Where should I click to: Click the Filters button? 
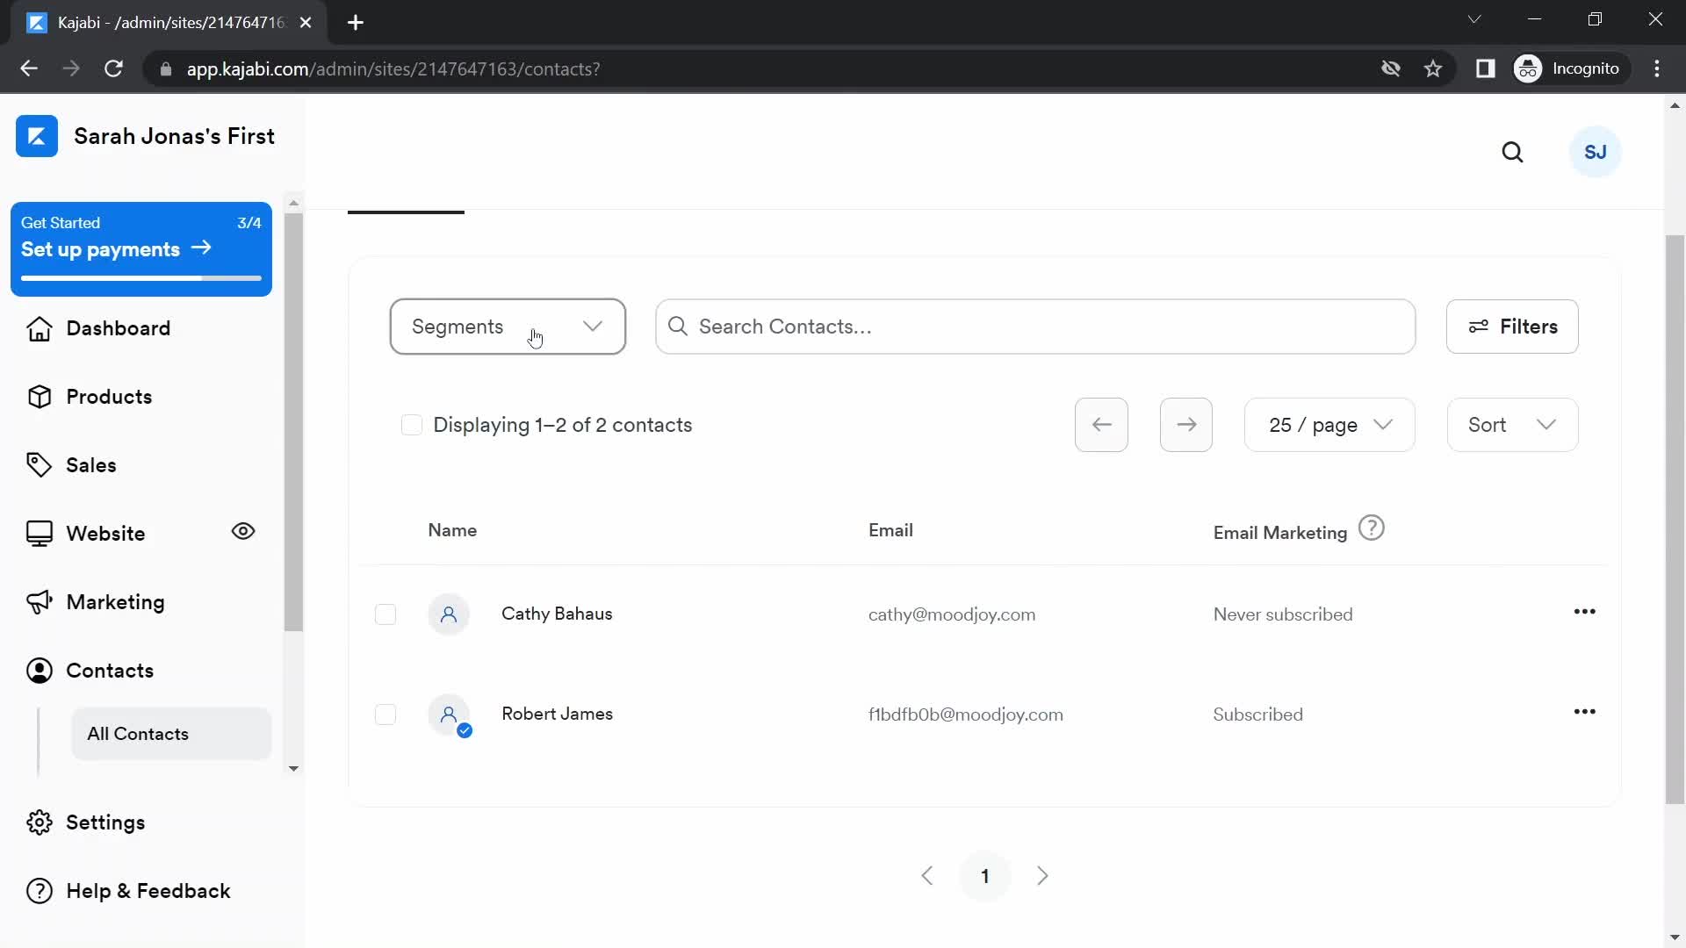[1512, 327]
